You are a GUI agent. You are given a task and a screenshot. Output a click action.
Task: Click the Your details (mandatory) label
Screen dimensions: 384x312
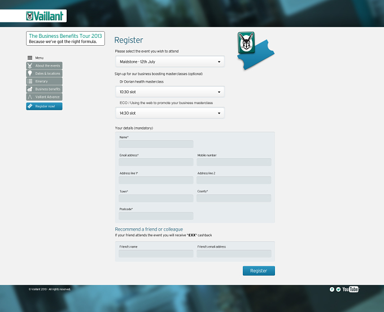(134, 128)
